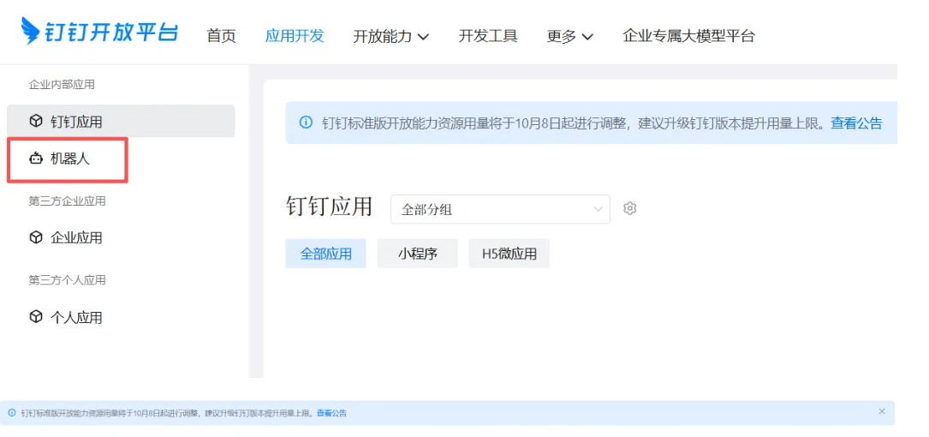Open 企业专属大模型平台 page
The image size is (929, 437).
click(x=688, y=36)
